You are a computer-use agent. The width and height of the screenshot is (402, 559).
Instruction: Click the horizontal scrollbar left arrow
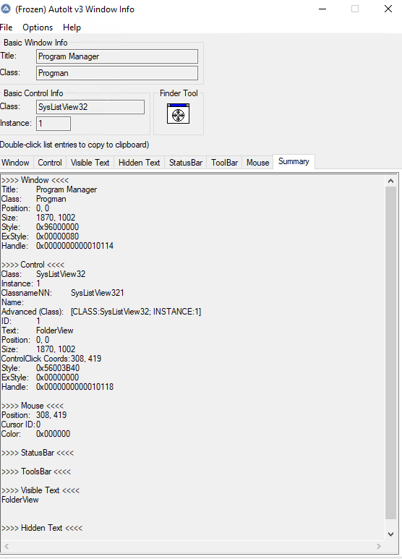[x=7, y=546]
